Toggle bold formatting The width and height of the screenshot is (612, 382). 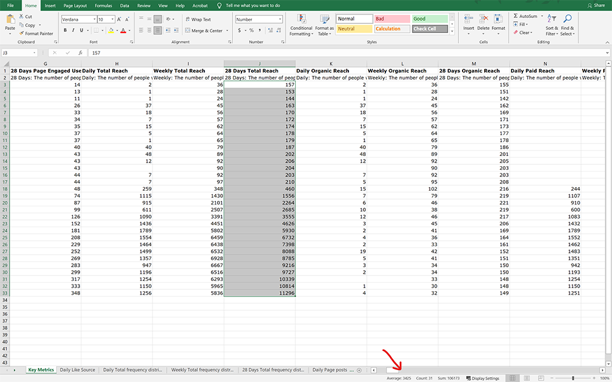pos(65,30)
